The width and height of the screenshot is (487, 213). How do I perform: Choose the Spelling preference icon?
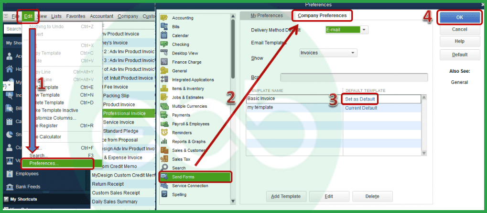point(164,194)
